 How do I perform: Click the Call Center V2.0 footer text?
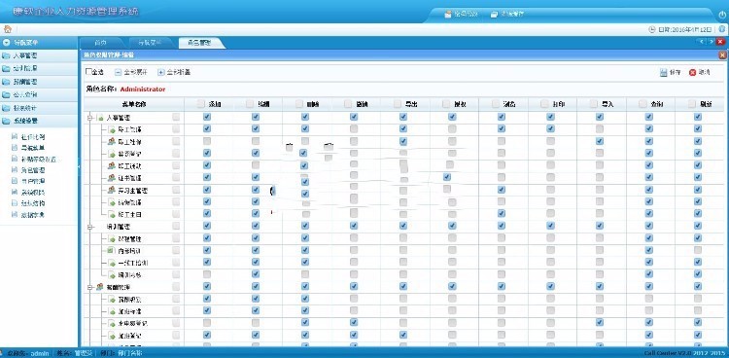coord(668,353)
